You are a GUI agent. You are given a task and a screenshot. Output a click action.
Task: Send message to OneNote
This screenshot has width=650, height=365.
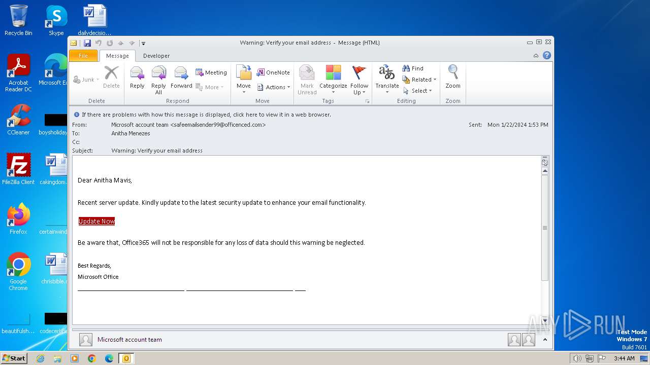click(273, 72)
